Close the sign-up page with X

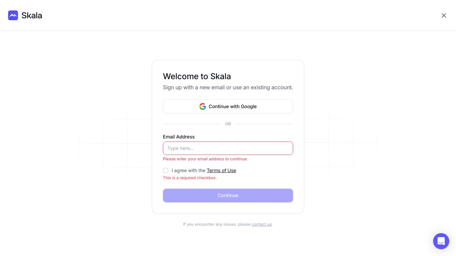pos(444,15)
